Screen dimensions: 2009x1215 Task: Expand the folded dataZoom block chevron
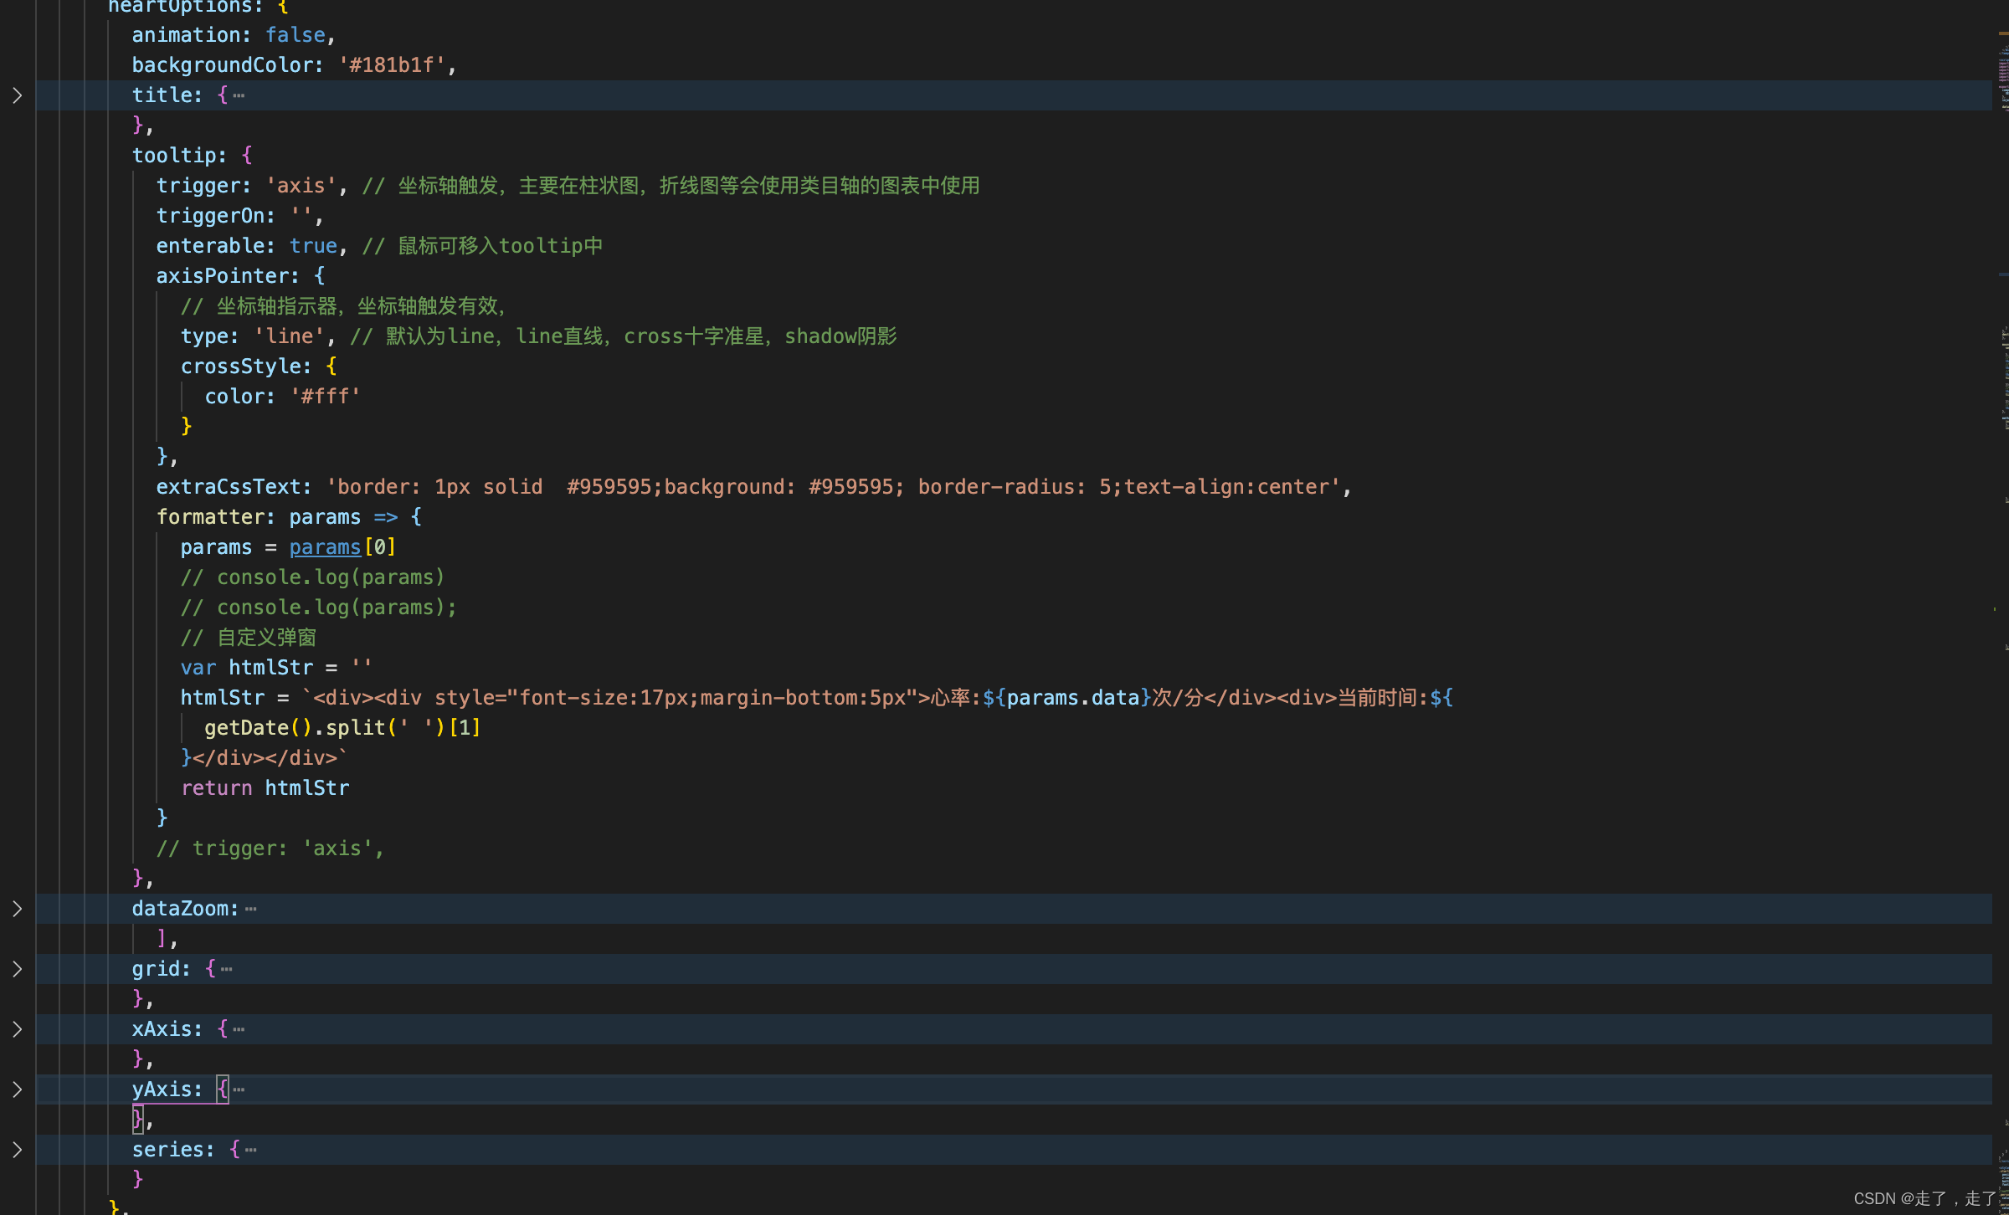(x=17, y=909)
